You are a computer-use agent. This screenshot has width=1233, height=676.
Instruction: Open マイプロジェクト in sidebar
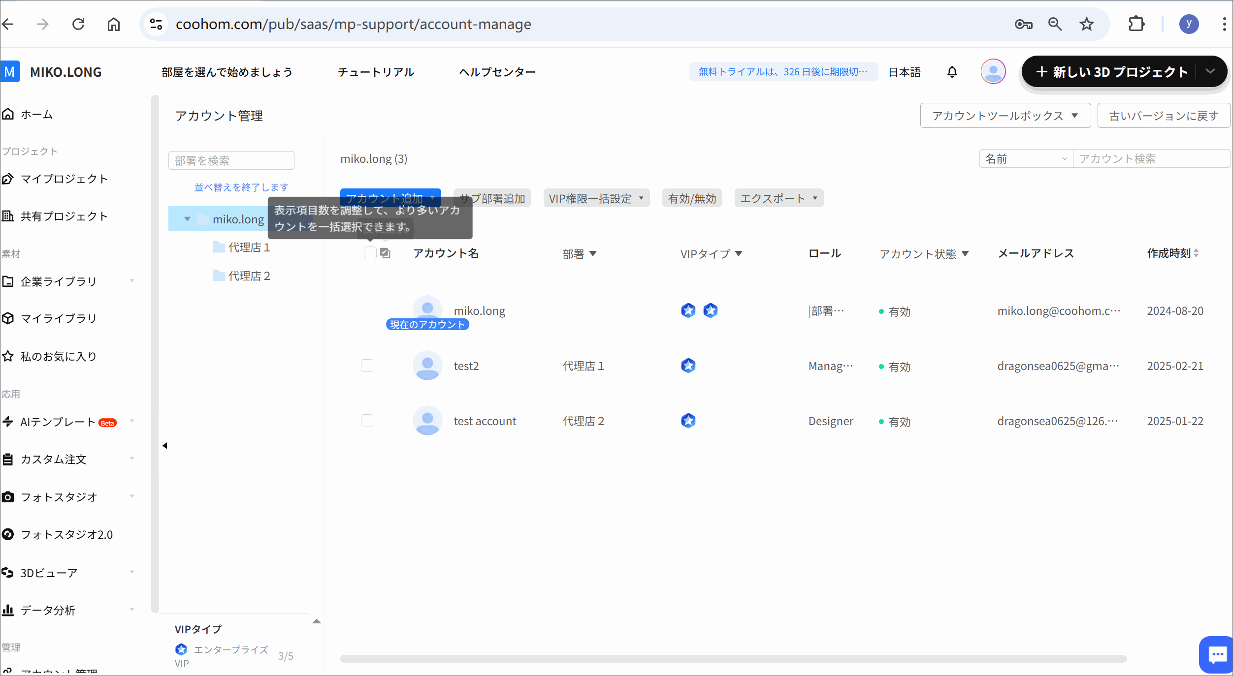(55, 179)
